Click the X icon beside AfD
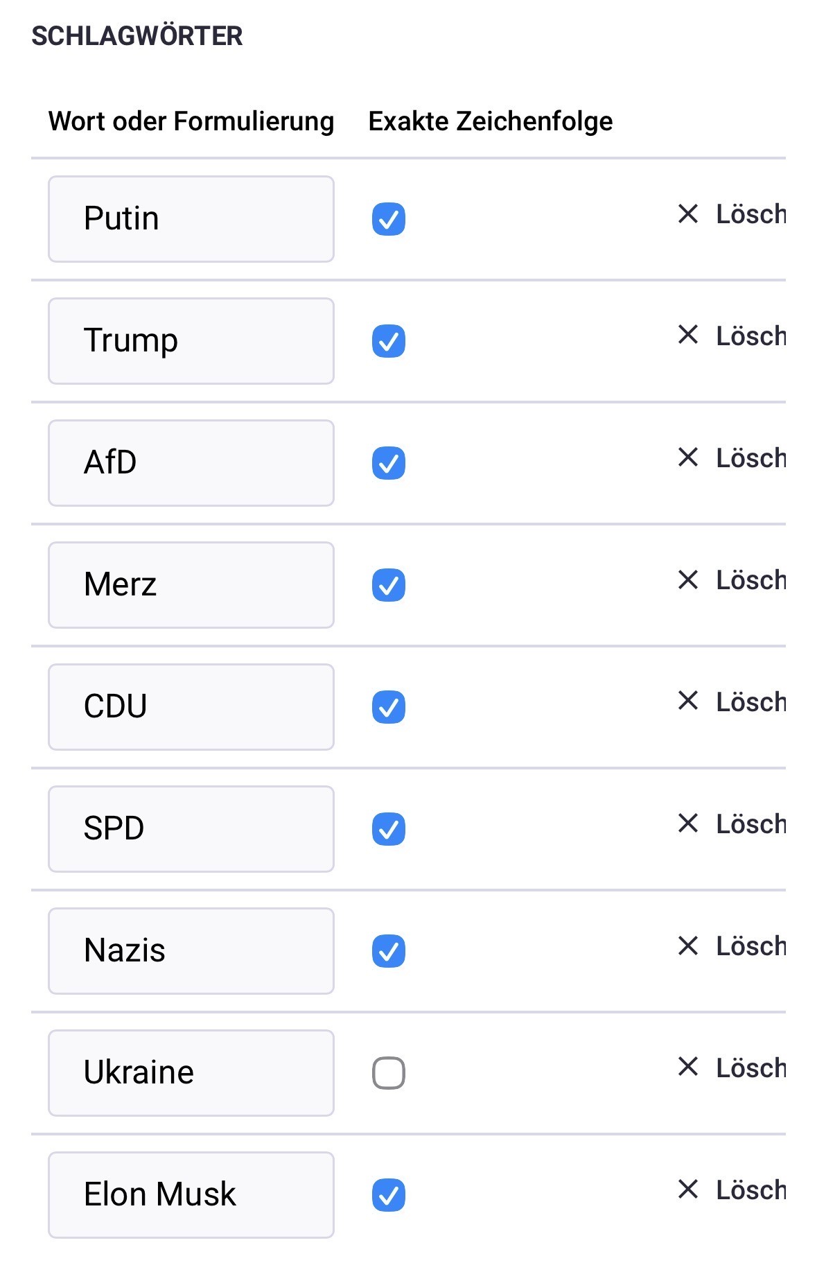817x1272 pixels. click(x=687, y=457)
